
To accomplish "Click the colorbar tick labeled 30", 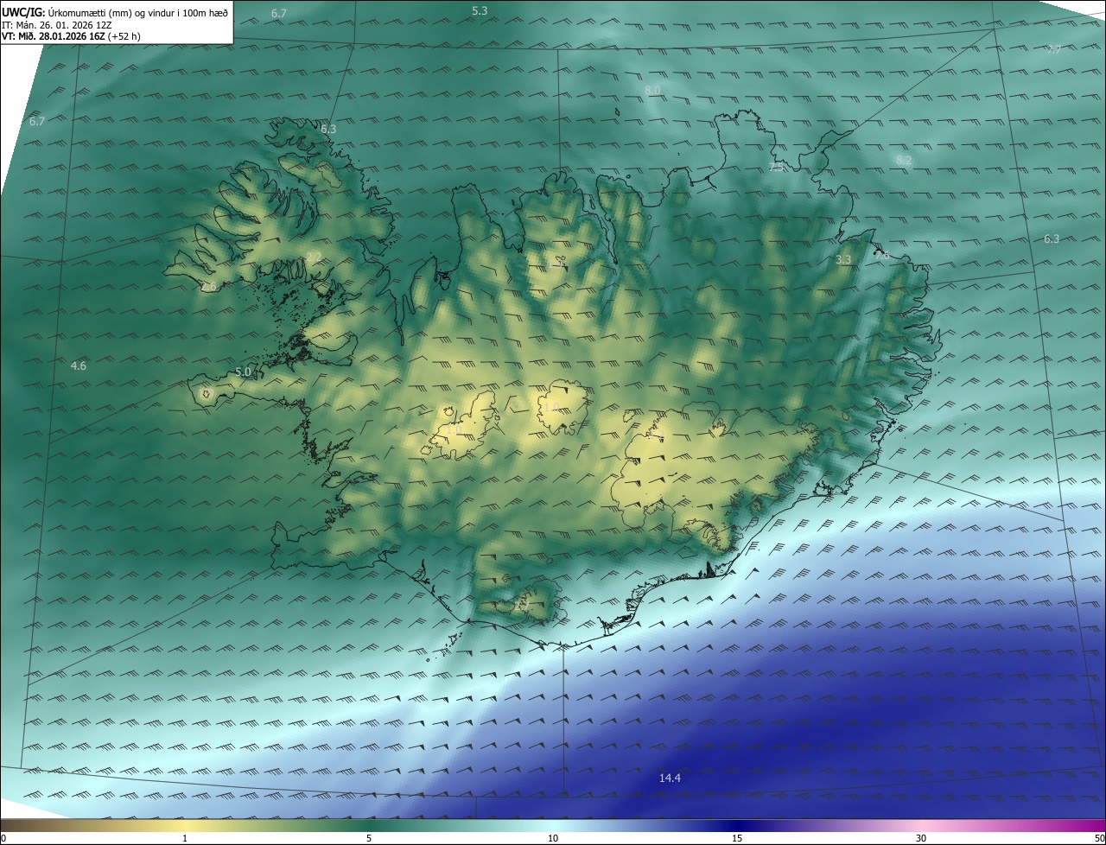I will pos(921,838).
